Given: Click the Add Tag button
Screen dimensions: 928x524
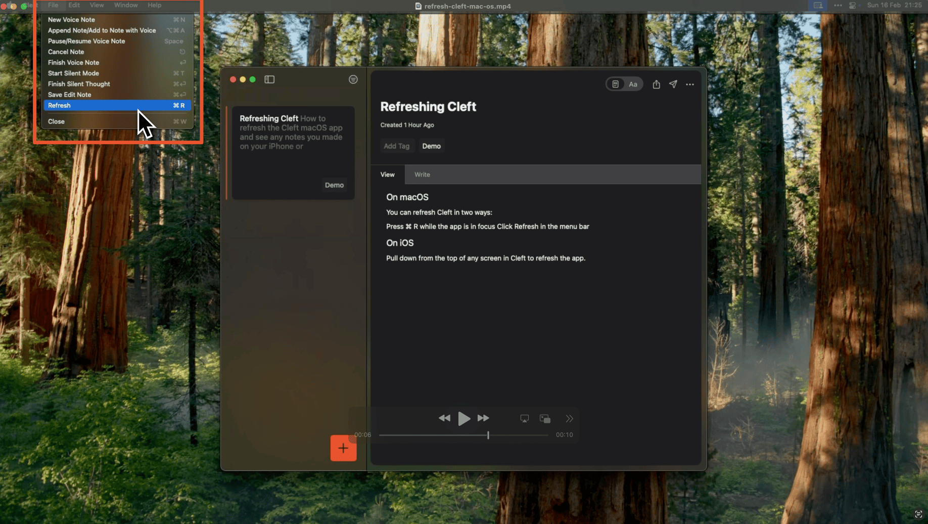Looking at the screenshot, I should tap(397, 146).
